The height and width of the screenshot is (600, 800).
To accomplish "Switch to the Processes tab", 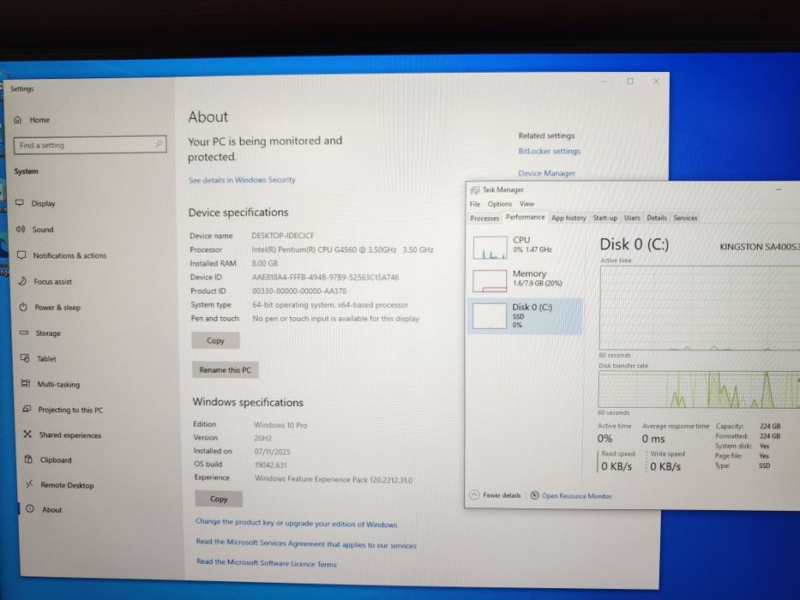I will click(484, 219).
